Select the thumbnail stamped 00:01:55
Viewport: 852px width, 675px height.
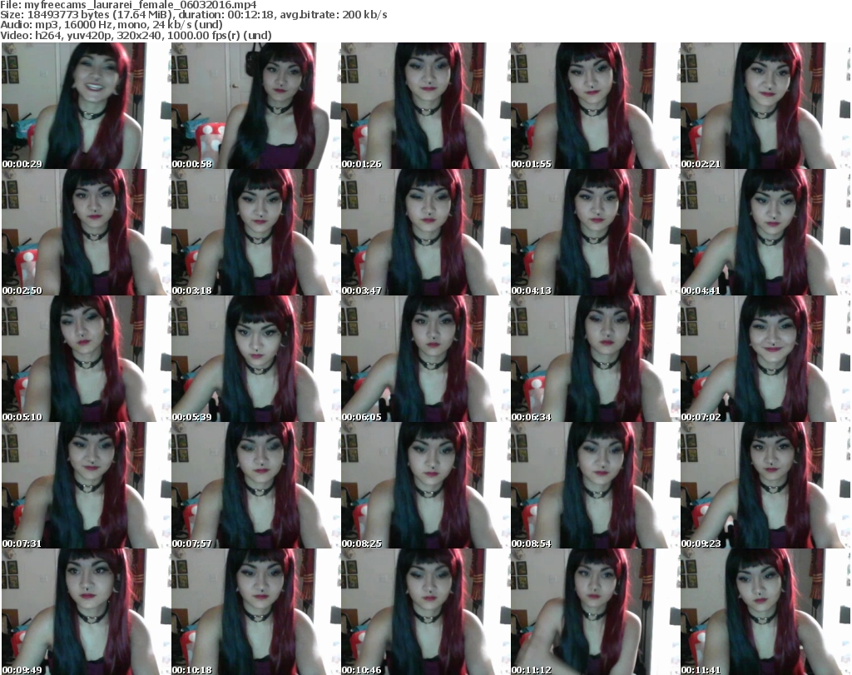click(594, 106)
